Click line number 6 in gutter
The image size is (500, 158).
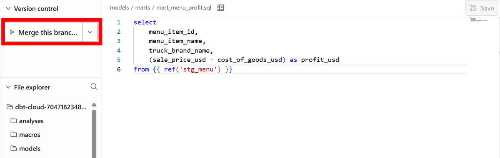pyautogui.click(x=119, y=69)
